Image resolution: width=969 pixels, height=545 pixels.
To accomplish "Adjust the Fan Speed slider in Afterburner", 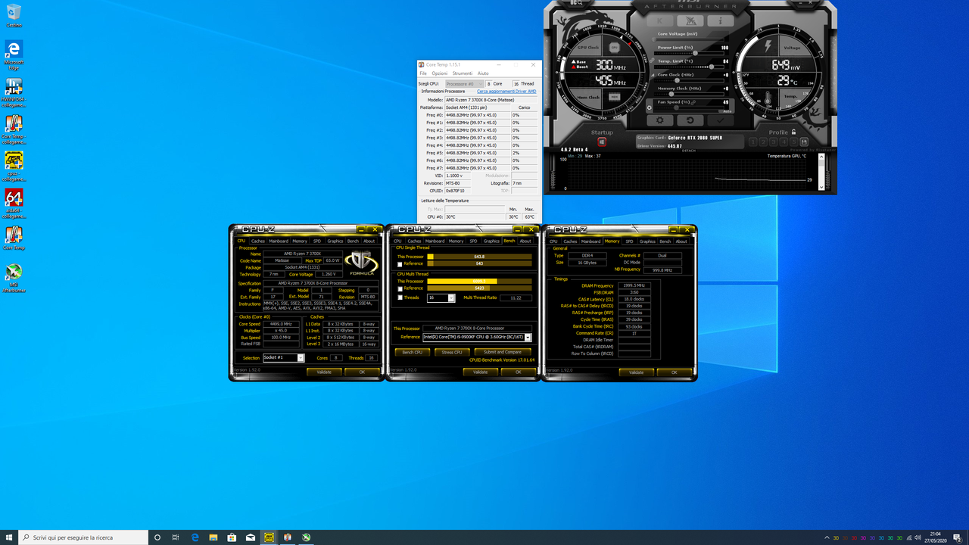I will [676, 107].
